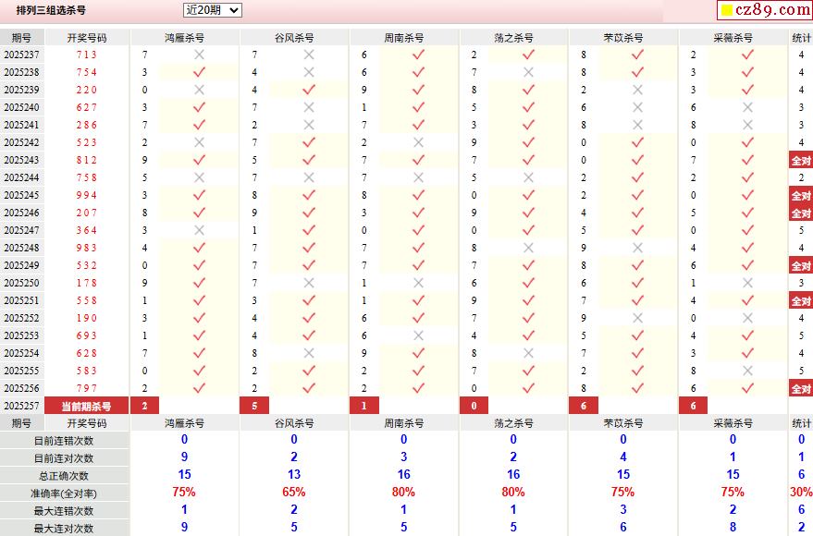813x536 pixels.
Task: Click the check mark in 采薇杀号 for 2025246
Action: 747,213
